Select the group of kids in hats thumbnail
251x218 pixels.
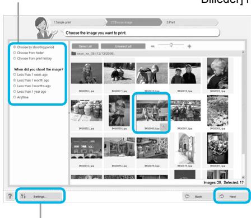[185, 111]
